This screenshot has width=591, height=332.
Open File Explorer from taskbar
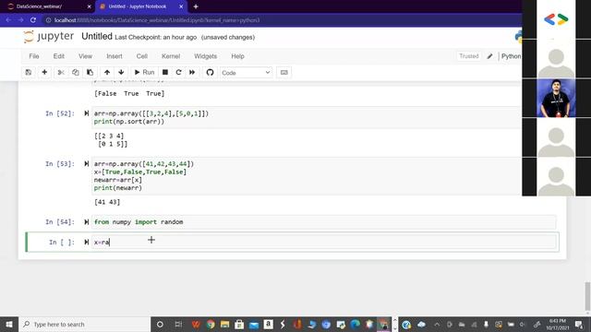coord(224,324)
